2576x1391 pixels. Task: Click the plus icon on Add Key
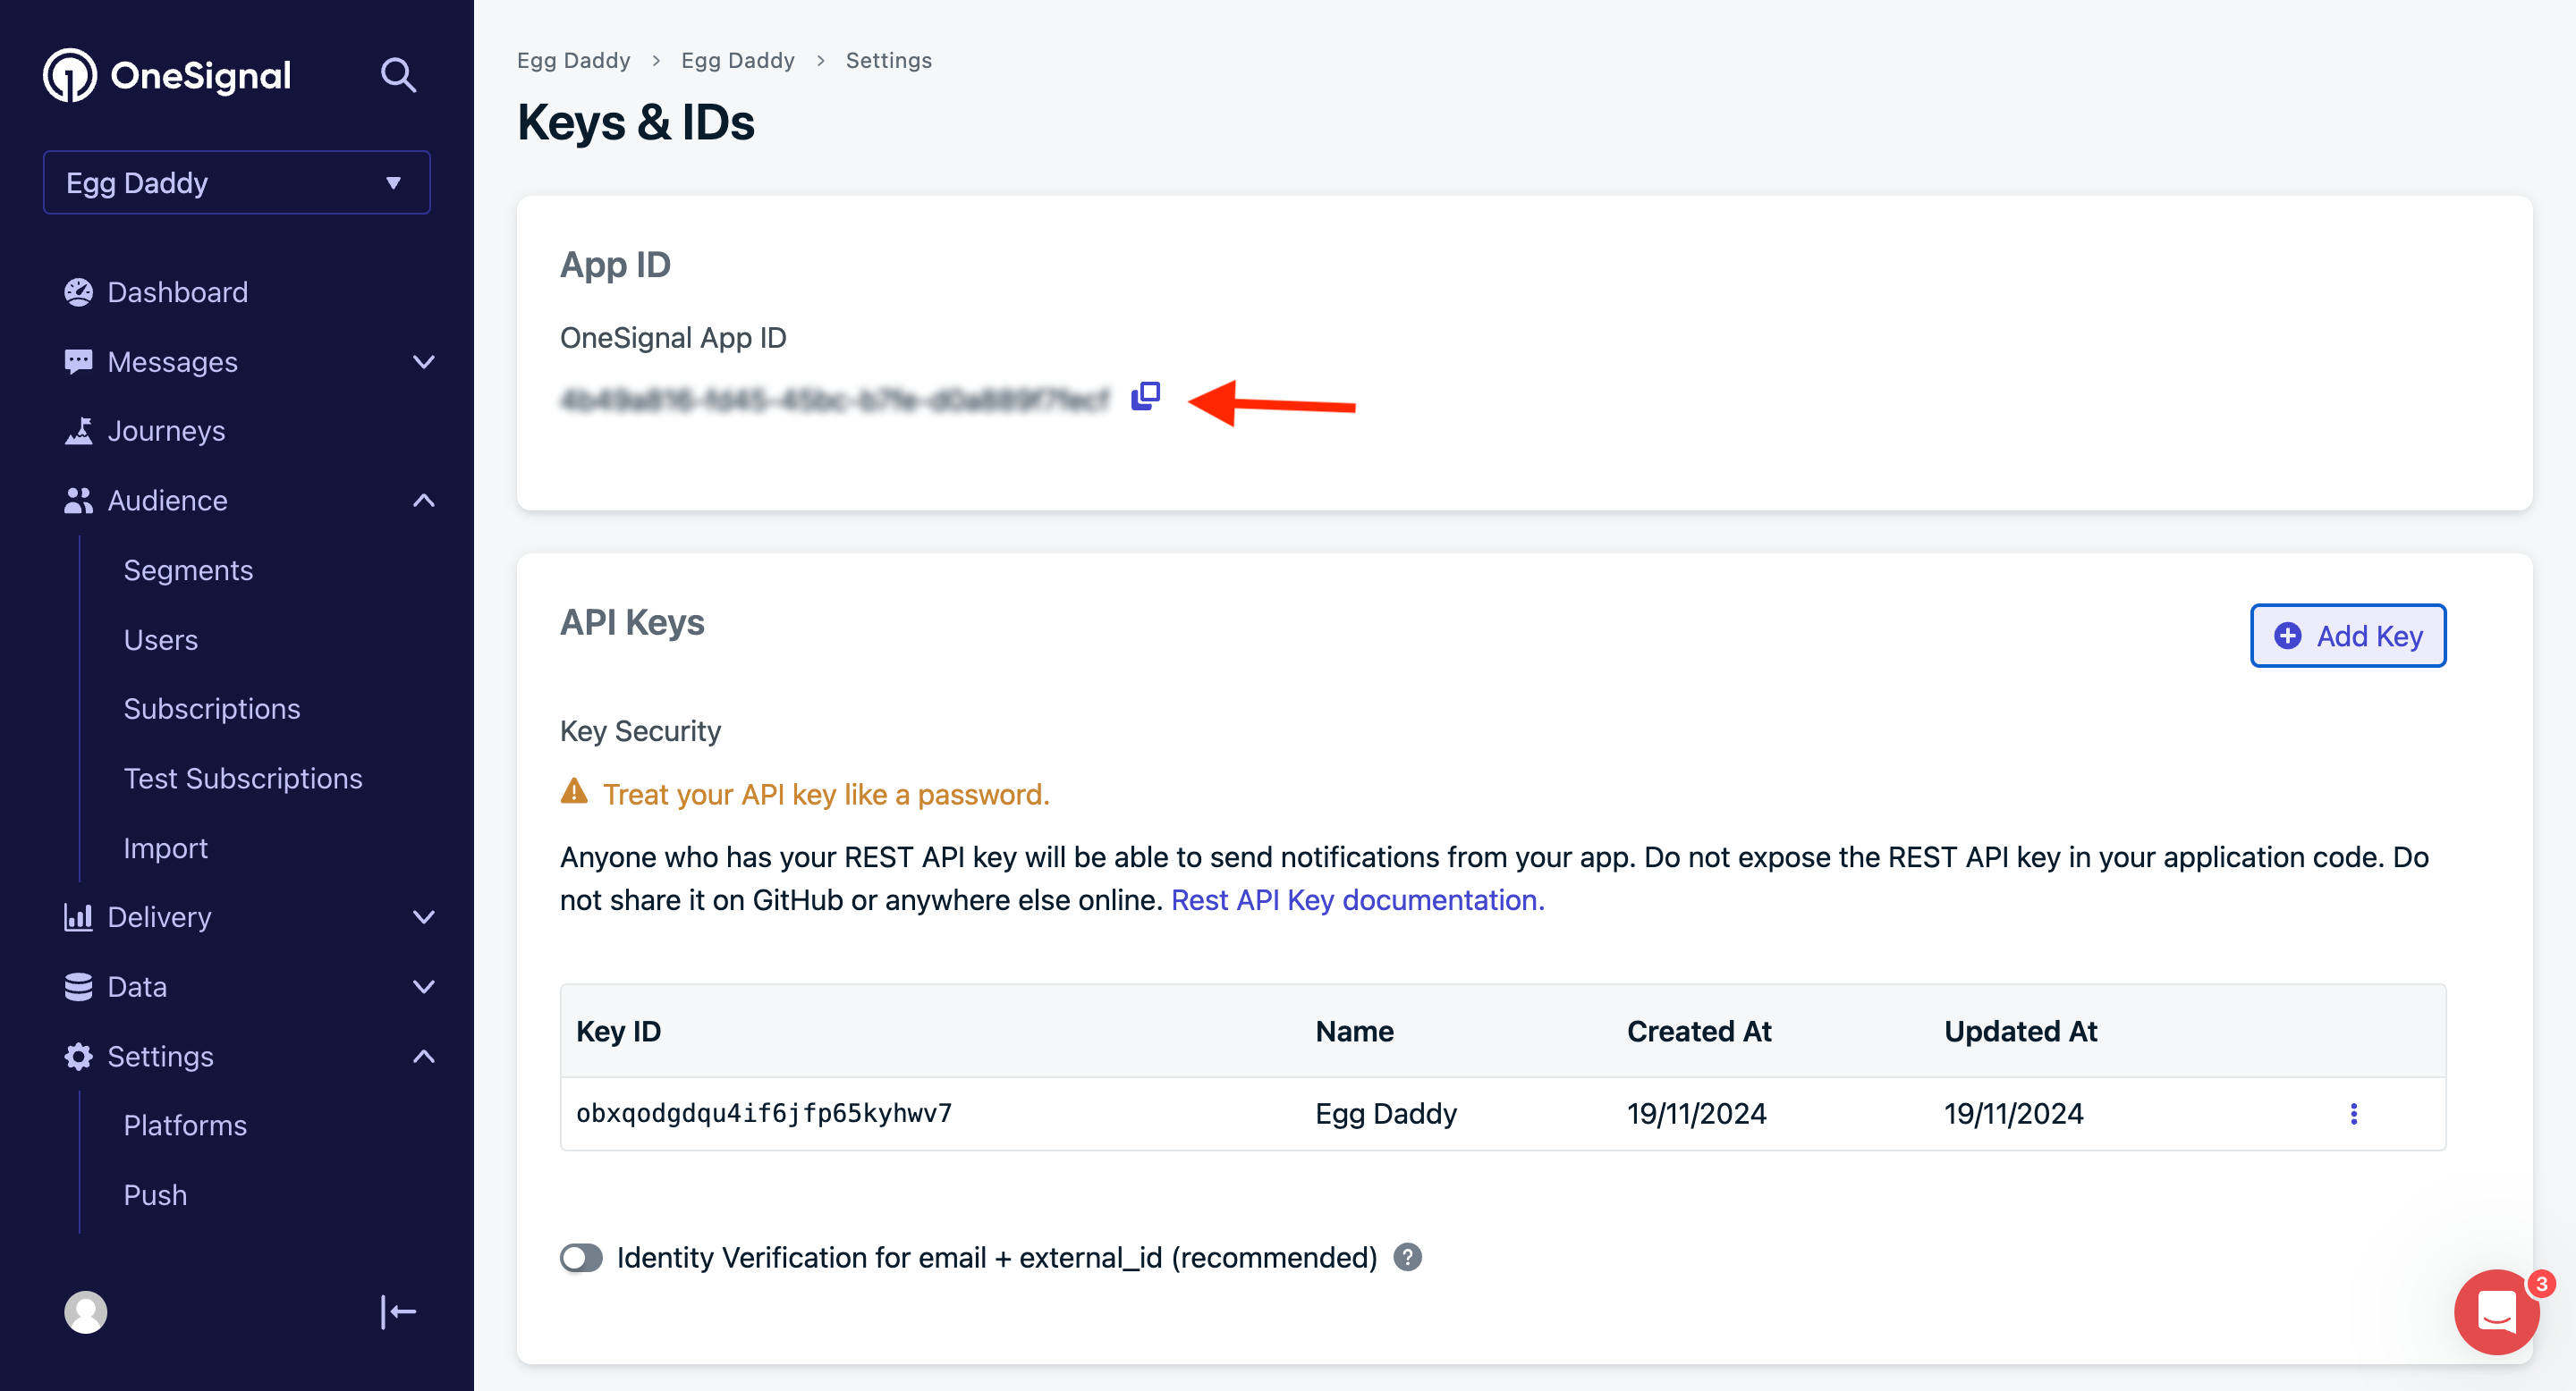(x=2288, y=636)
